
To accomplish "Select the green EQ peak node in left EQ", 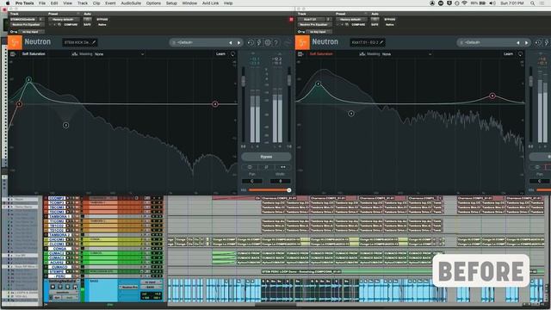I will [28, 80].
